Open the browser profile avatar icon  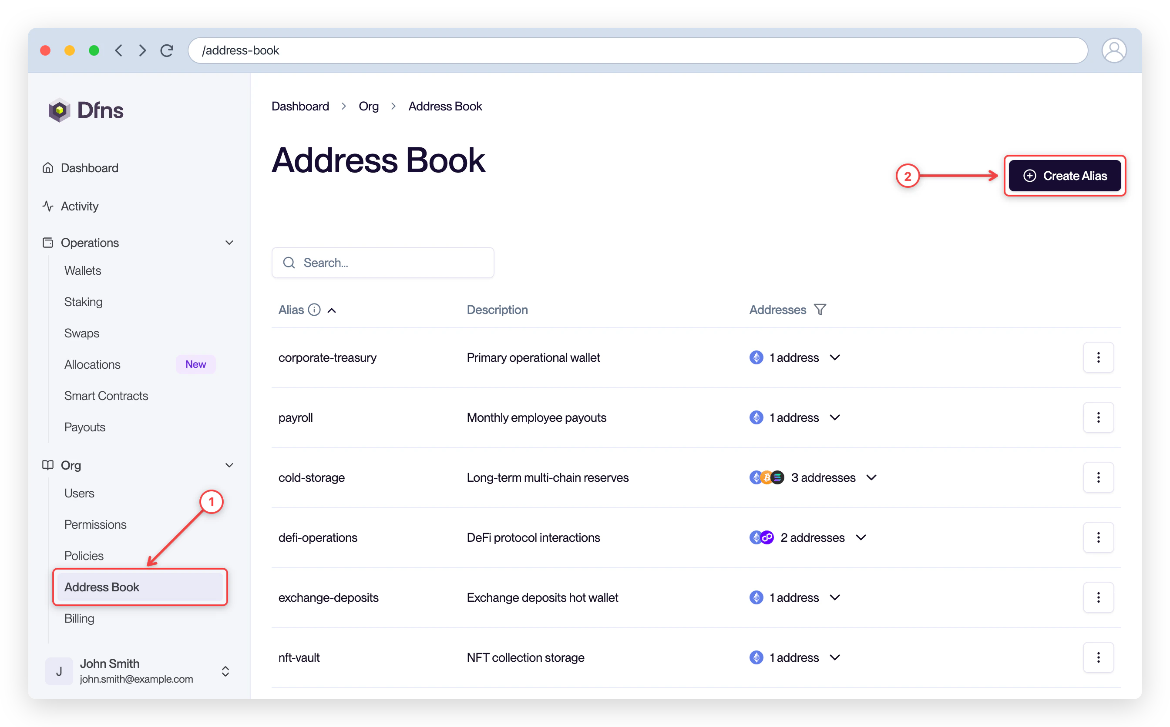[x=1113, y=50]
